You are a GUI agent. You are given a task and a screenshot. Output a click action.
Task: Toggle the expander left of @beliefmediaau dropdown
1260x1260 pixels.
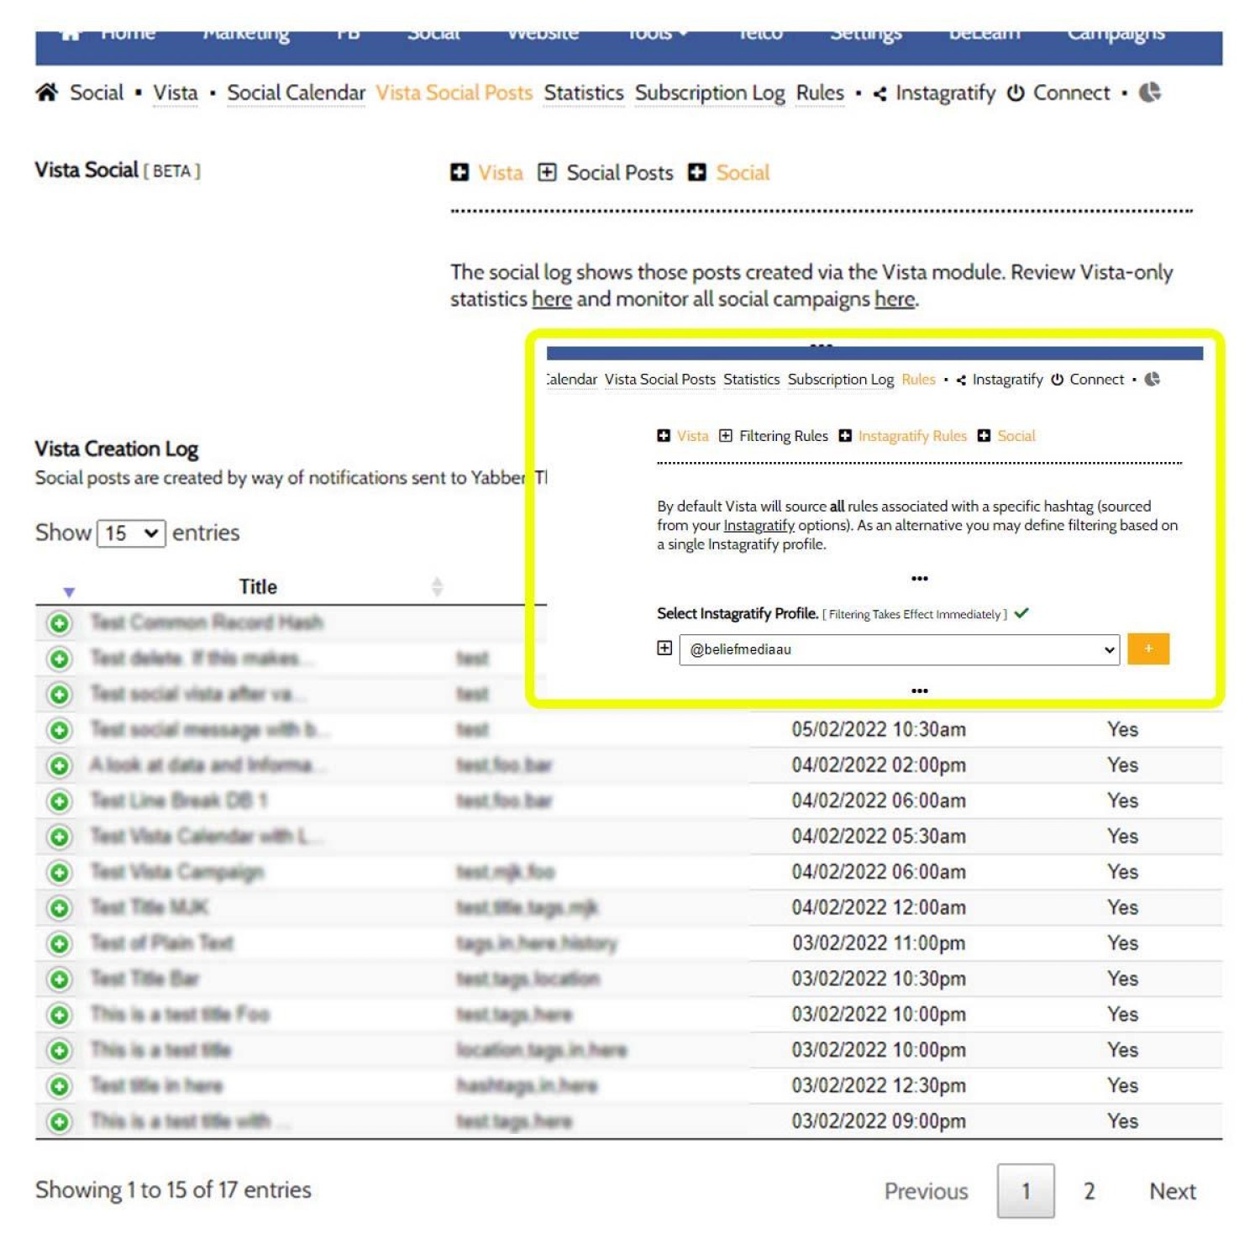click(664, 648)
